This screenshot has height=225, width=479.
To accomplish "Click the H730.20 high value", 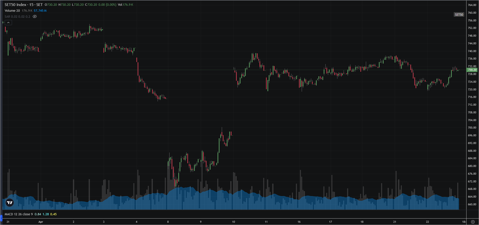I will [64, 5].
